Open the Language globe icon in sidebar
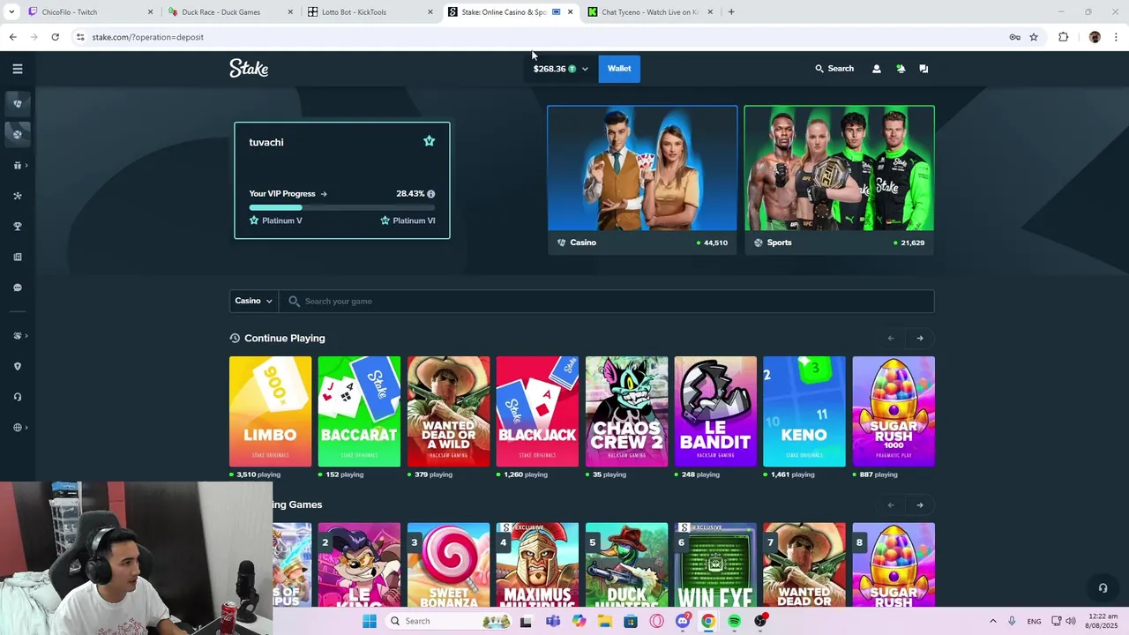Screen dimensions: 1129x635 [x=17, y=428]
